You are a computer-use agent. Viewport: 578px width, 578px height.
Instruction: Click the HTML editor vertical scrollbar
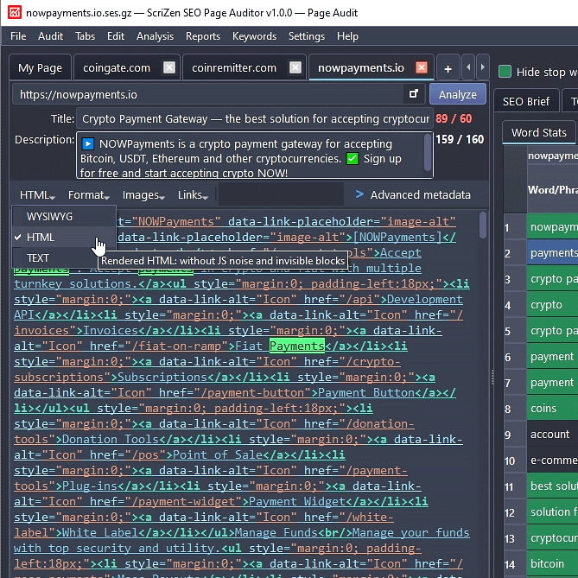pyautogui.click(x=482, y=225)
